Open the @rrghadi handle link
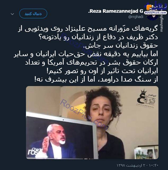This screenshot has width=168, height=170. tap(136, 17)
